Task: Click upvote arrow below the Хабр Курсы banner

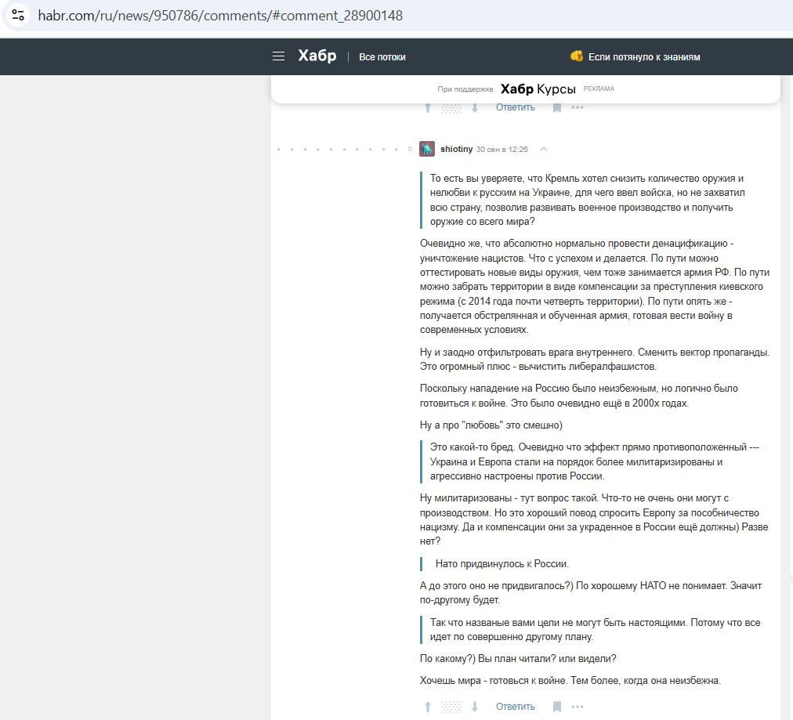Action: 428,108
